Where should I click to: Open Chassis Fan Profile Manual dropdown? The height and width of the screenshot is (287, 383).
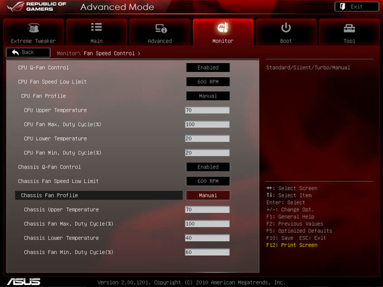coord(208,195)
